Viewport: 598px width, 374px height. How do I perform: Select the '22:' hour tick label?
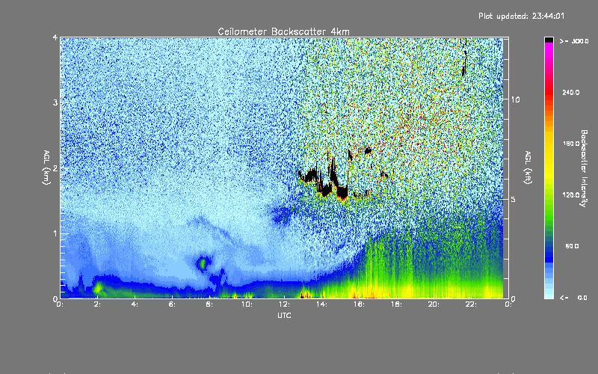[x=472, y=304]
